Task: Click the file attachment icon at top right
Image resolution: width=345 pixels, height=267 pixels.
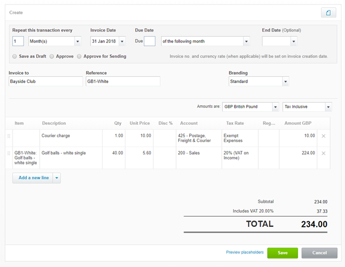Action: click(328, 13)
